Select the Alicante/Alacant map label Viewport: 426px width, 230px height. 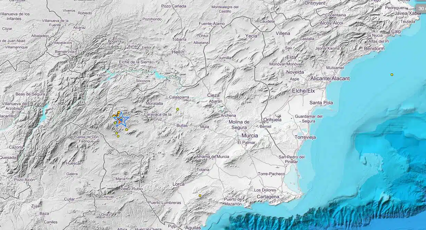pos(330,79)
